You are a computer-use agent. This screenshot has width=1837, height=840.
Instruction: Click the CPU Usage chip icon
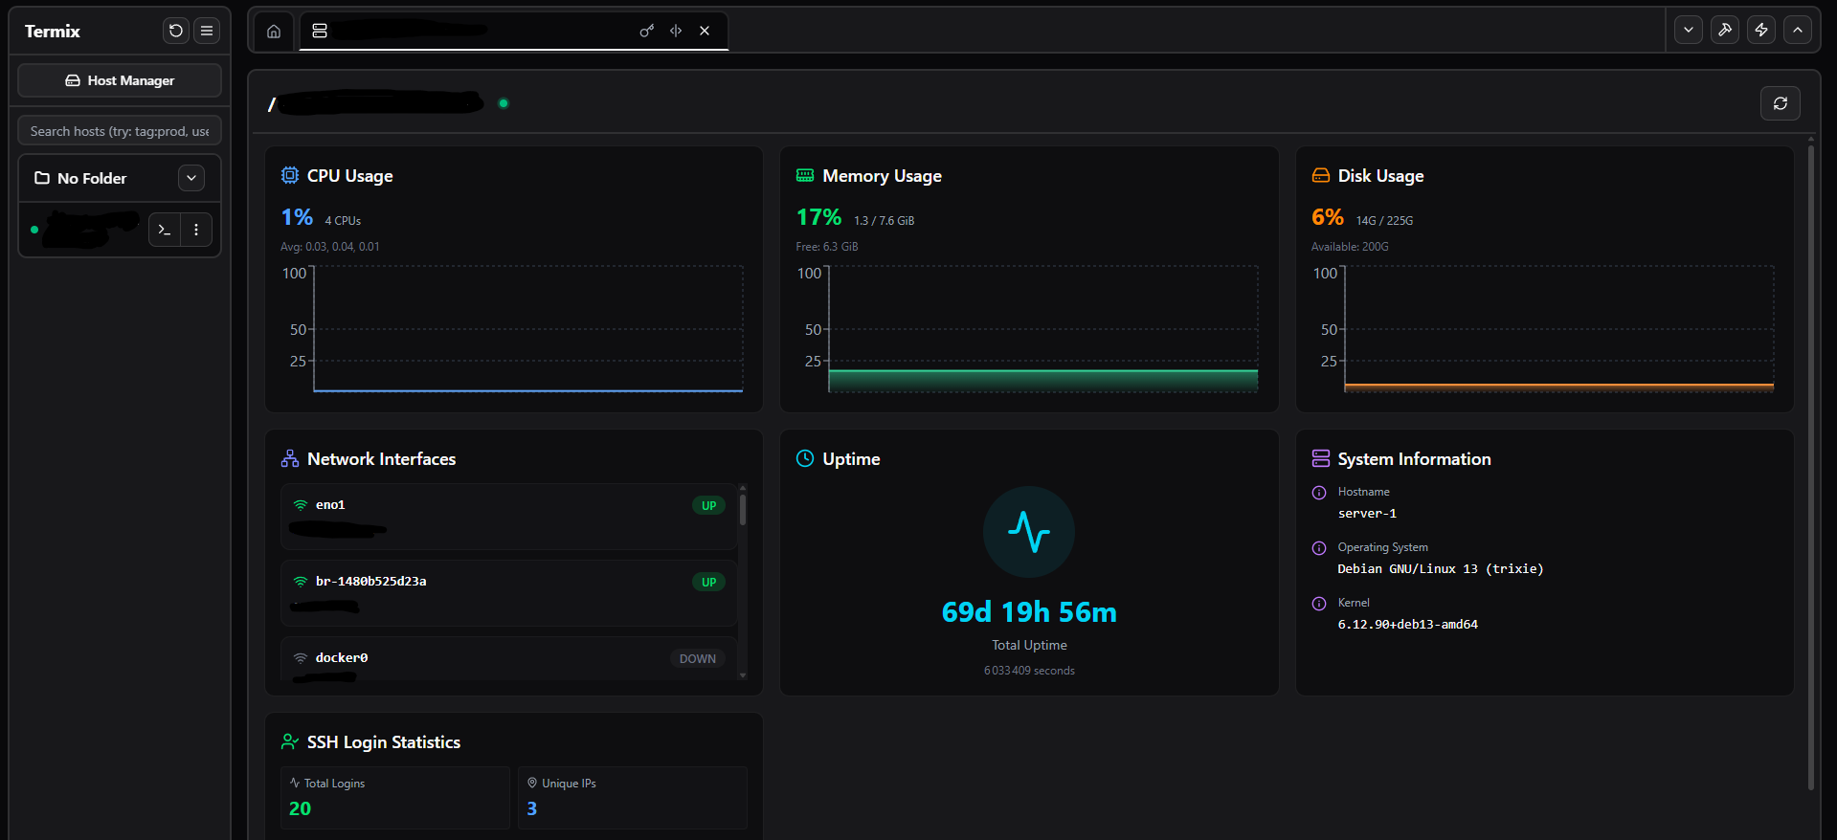pos(290,175)
